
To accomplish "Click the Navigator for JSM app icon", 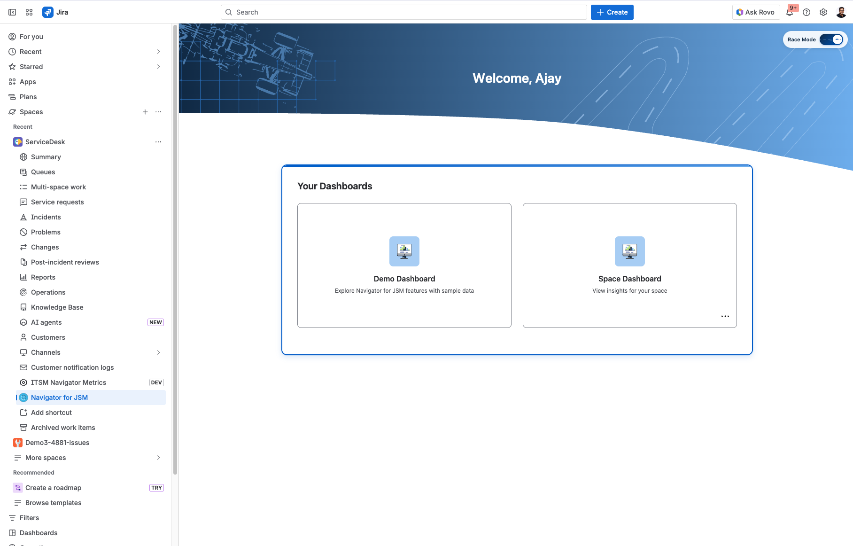I will pyautogui.click(x=23, y=398).
